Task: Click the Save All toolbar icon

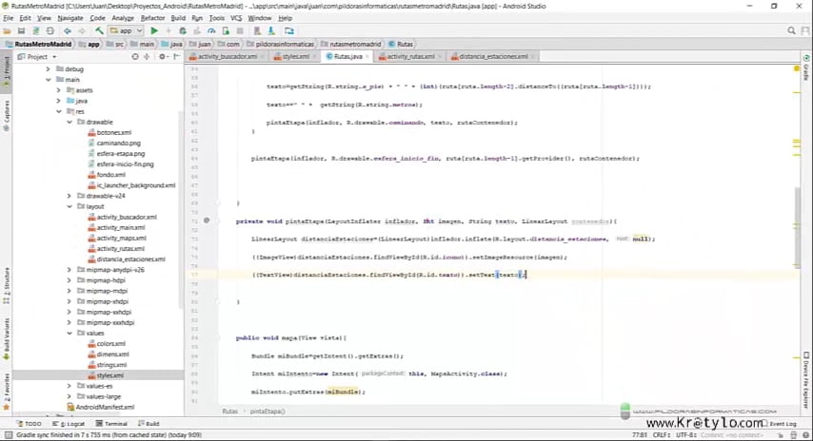Action: (x=21, y=31)
